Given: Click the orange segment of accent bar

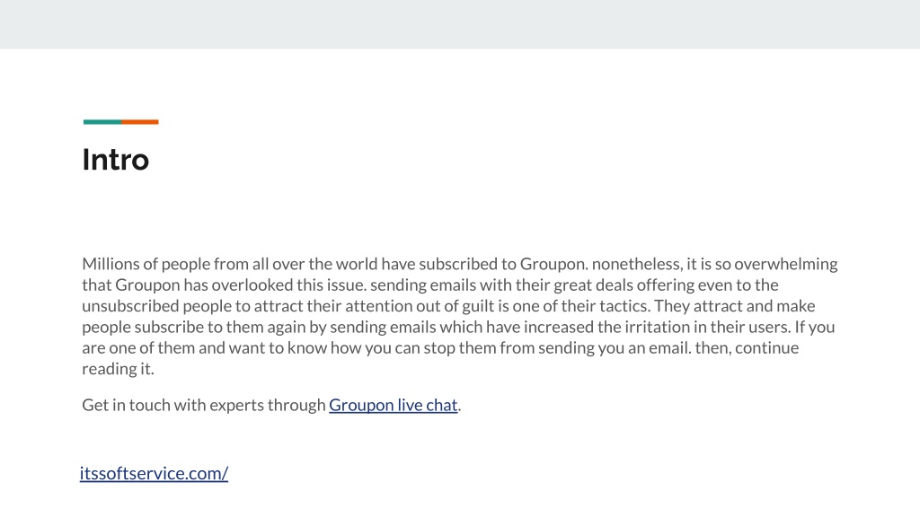Looking at the screenshot, I should (140, 122).
